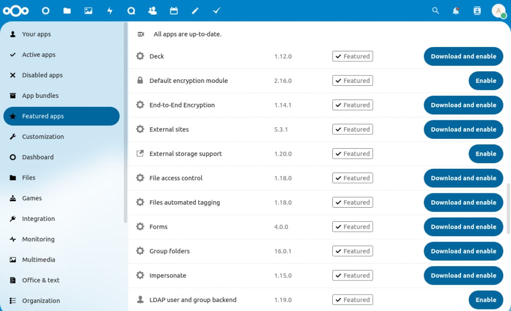Open notifications via the bell icon
The height and width of the screenshot is (311, 511).
click(455, 10)
